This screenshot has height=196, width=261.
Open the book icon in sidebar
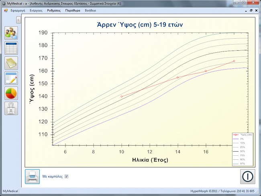(11, 63)
